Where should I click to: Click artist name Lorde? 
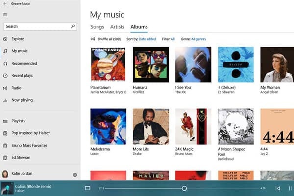[x=95, y=154]
